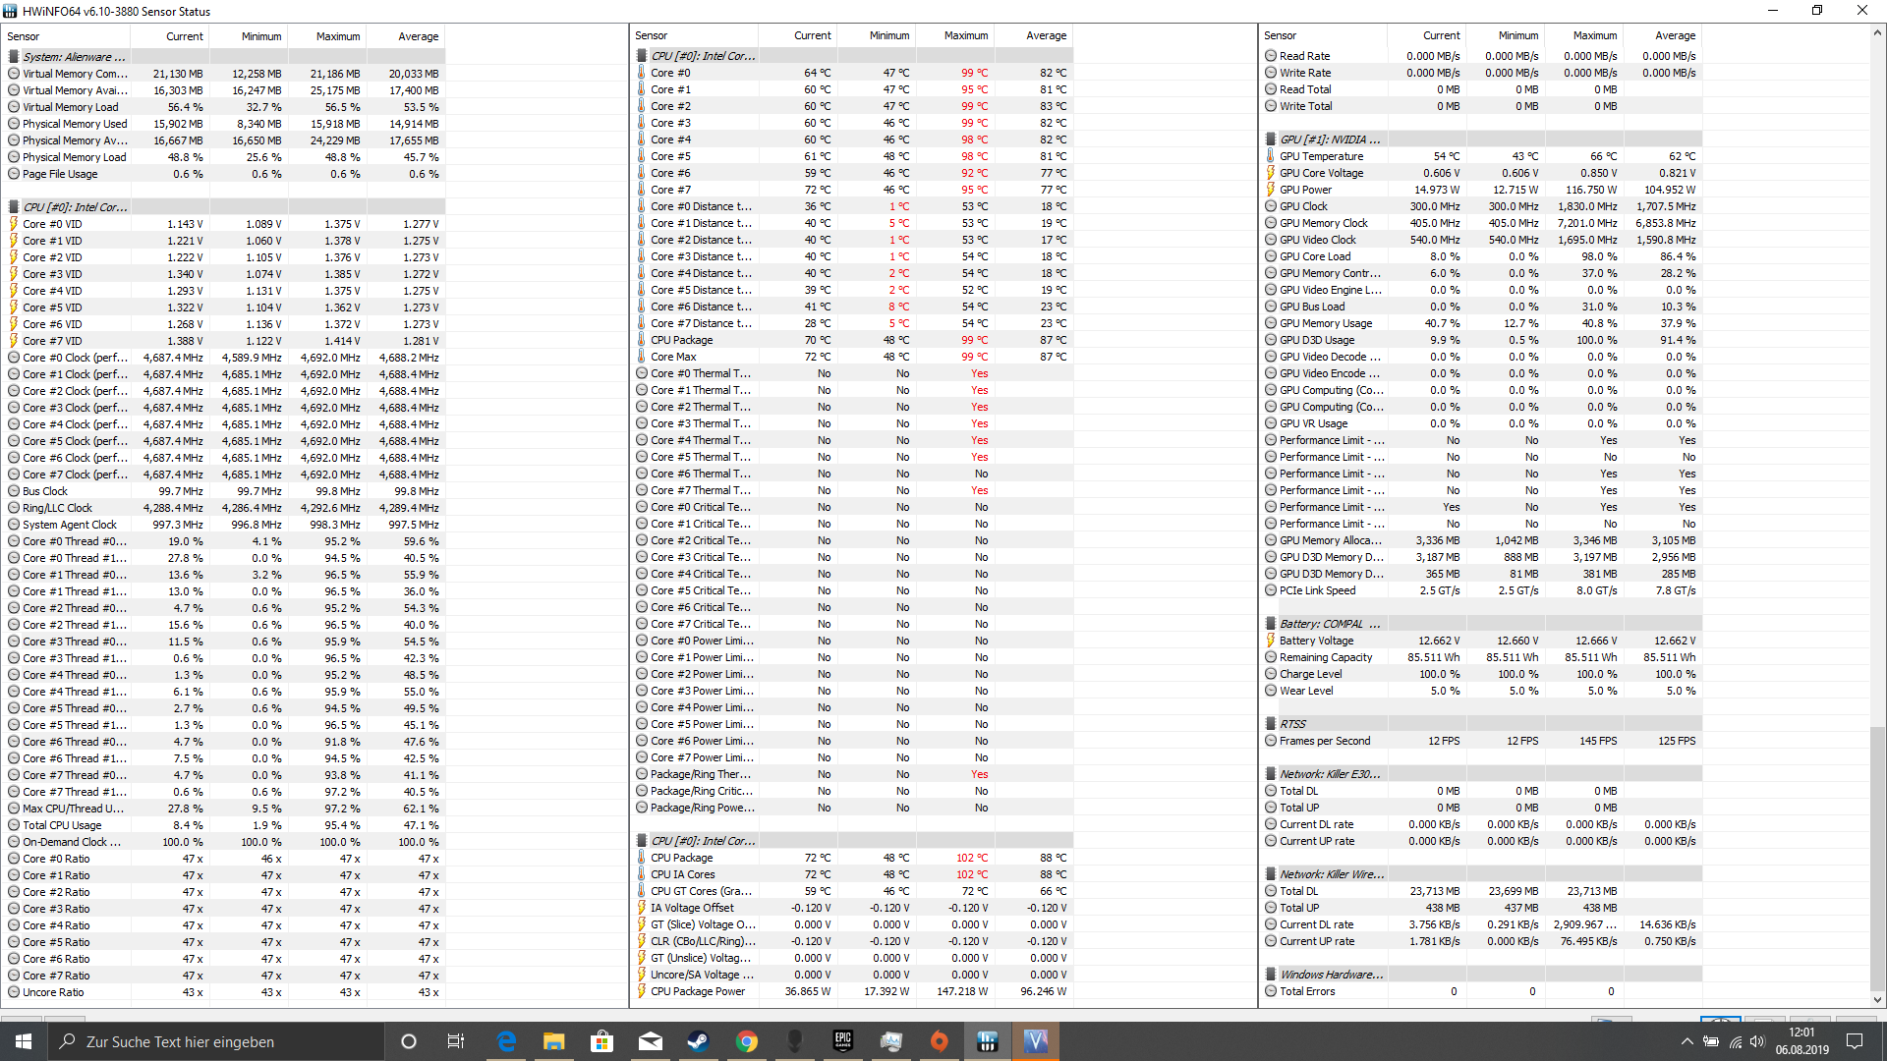Open File Explorer taskbar icon

point(554,1041)
